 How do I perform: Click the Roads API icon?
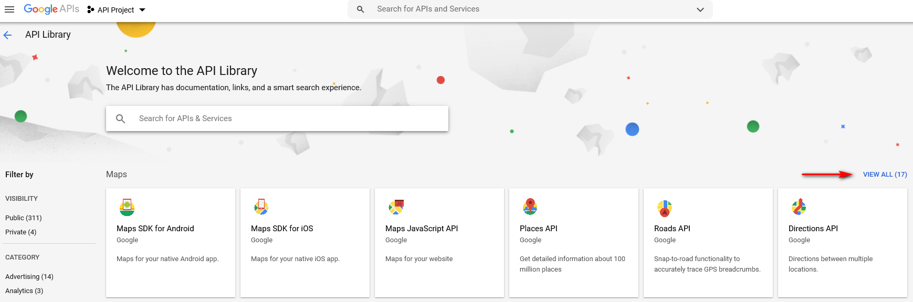tap(665, 208)
